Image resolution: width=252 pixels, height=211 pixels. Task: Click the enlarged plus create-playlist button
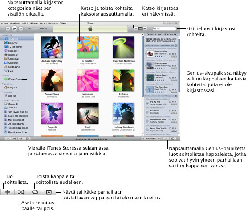tap(8, 192)
